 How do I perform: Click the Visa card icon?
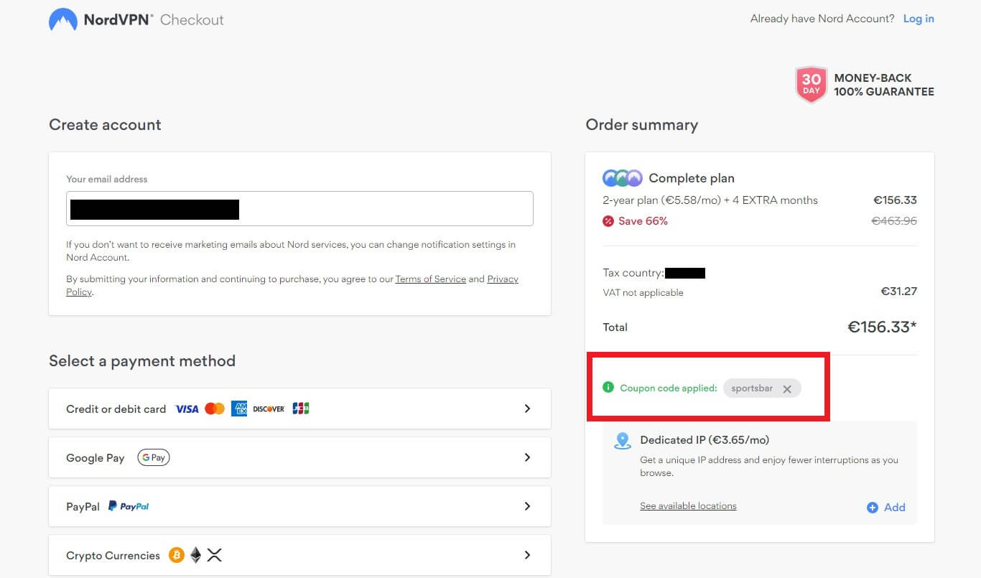coord(187,409)
